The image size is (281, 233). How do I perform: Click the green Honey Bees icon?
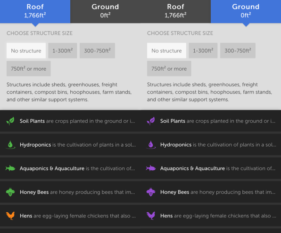point(10,192)
